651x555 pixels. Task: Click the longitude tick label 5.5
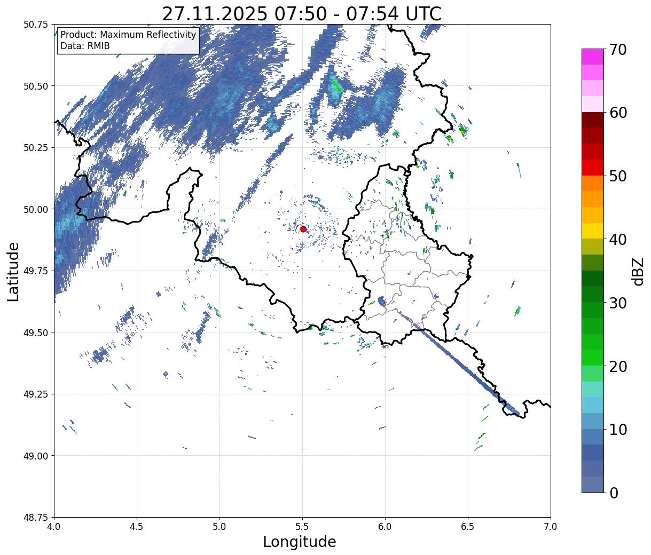tap(302, 526)
